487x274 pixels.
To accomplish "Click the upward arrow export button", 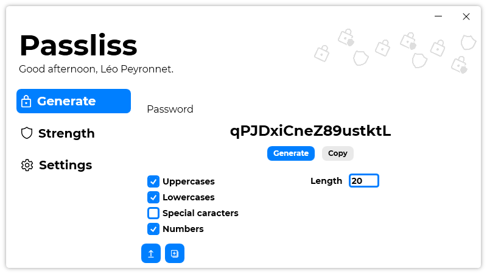I will (151, 253).
